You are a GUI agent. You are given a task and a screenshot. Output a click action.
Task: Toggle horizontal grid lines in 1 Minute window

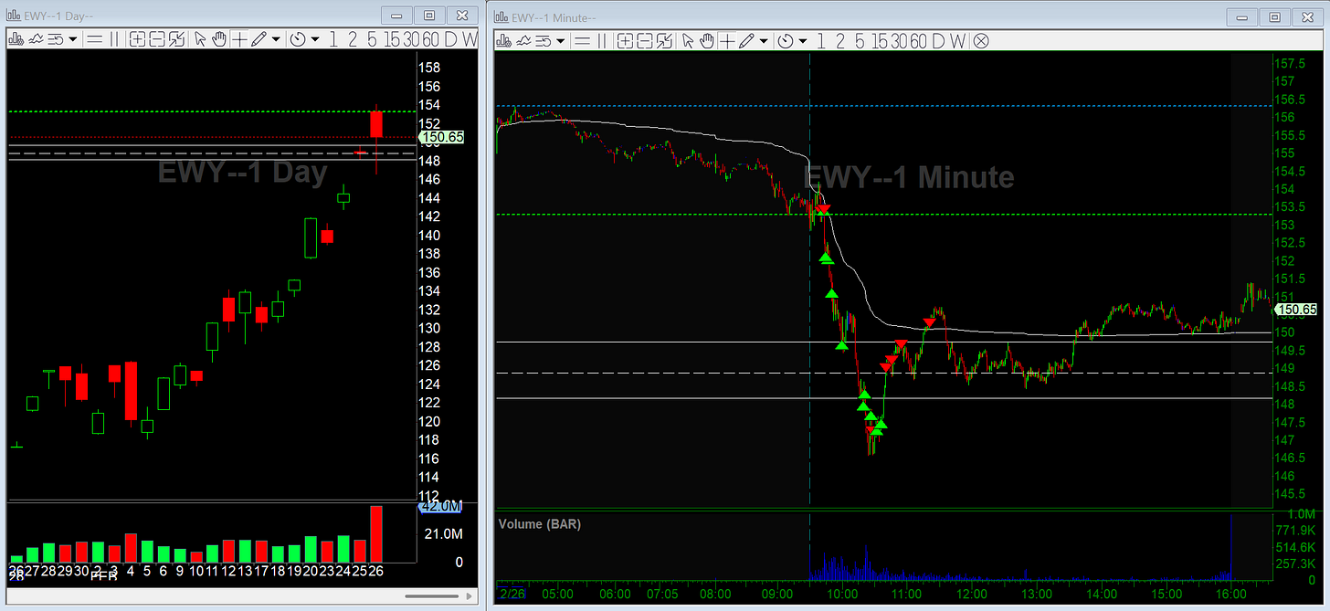(x=582, y=41)
